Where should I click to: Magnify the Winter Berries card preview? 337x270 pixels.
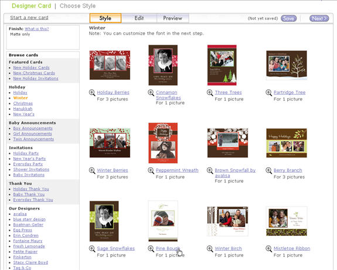[92, 171]
